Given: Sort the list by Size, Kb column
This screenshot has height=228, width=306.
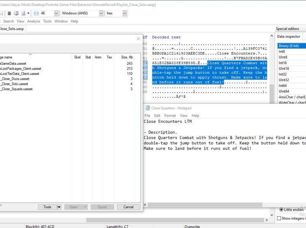Looking at the screenshot, I should [127, 57].
